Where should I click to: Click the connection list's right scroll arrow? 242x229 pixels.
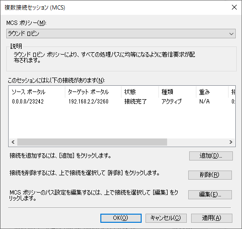(x=231, y=142)
